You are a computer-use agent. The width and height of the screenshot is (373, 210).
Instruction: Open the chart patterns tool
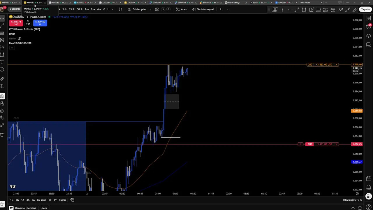(x=2, y=40)
